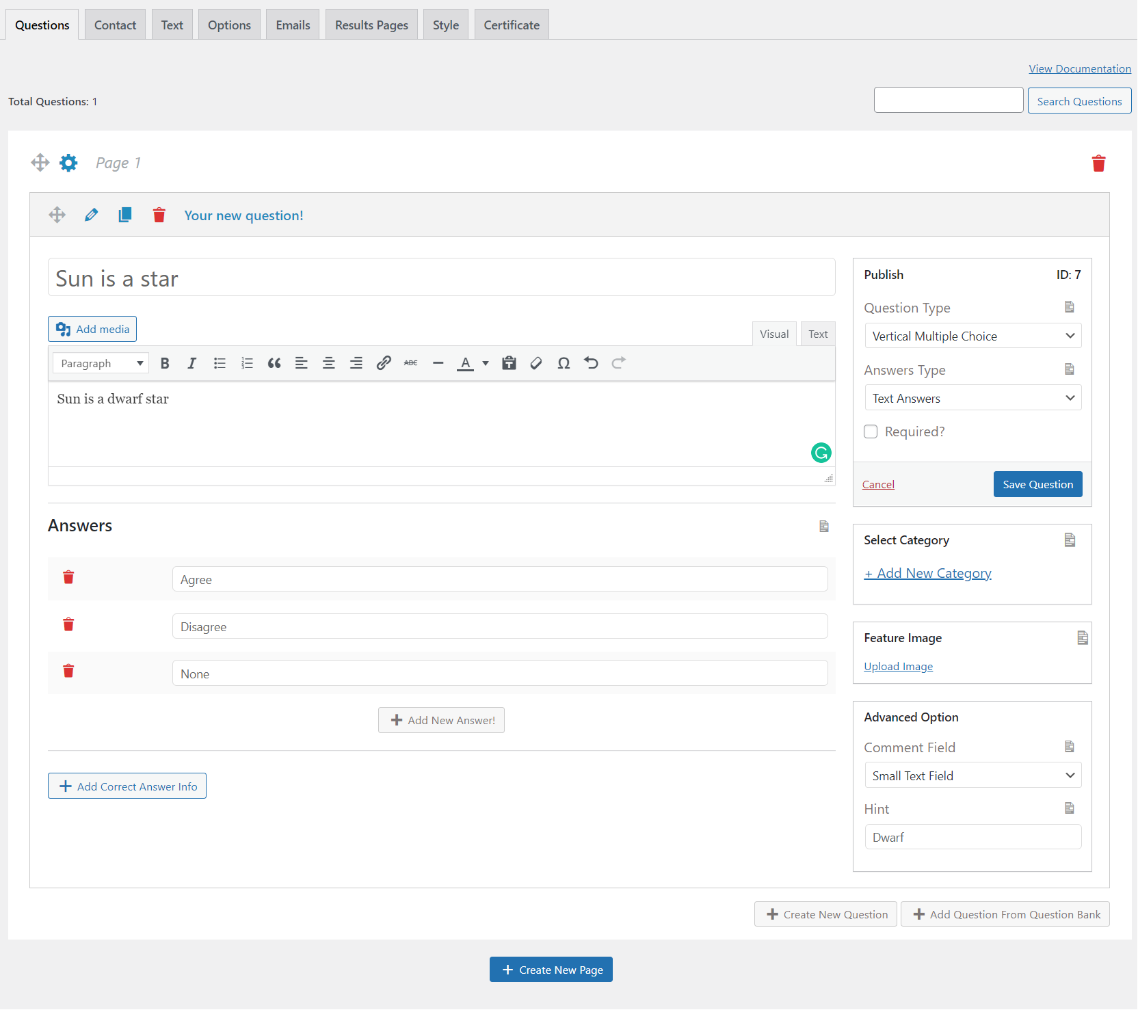Insert a horizontal line

pyautogui.click(x=438, y=363)
